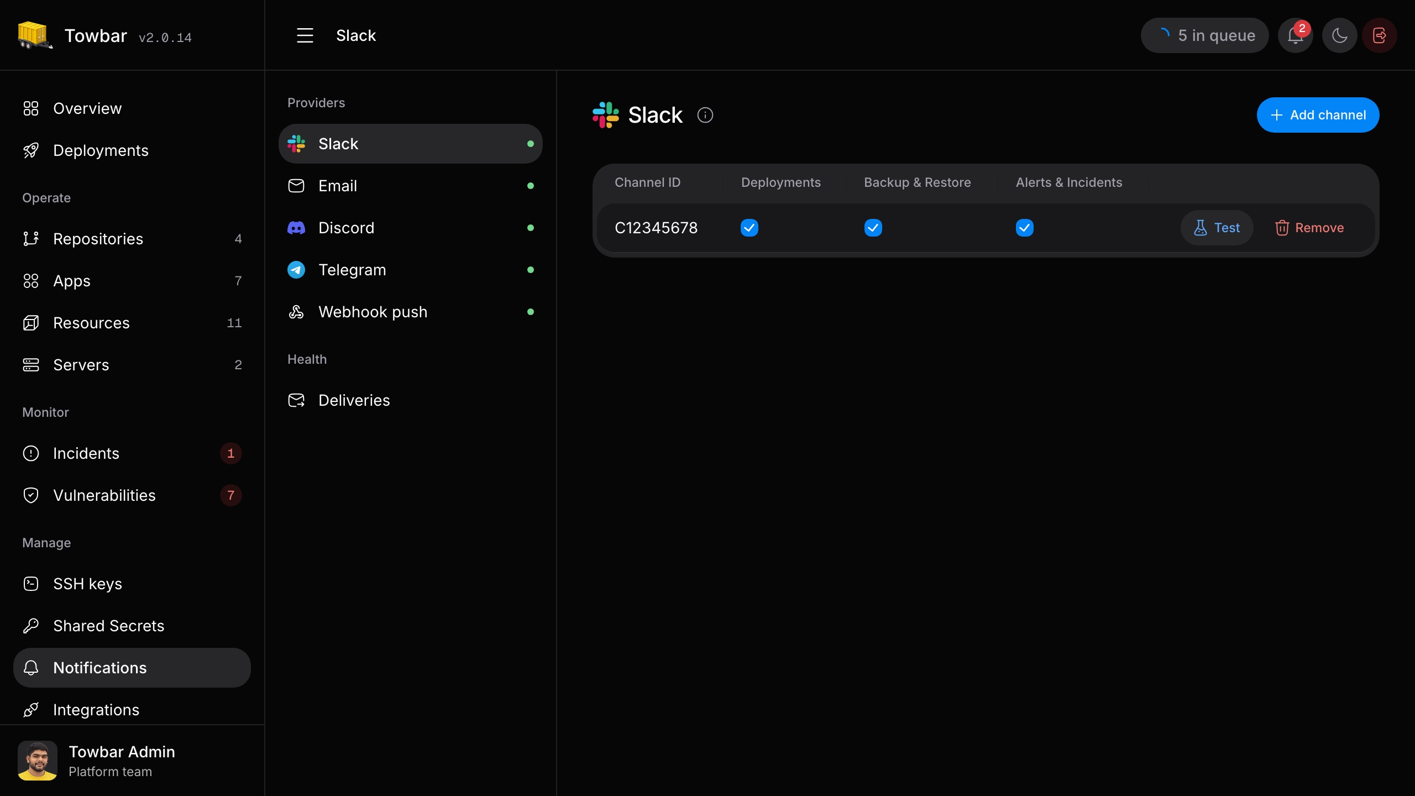The height and width of the screenshot is (796, 1415).
Task: Select the Email provider
Action: (x=411, y=186)
